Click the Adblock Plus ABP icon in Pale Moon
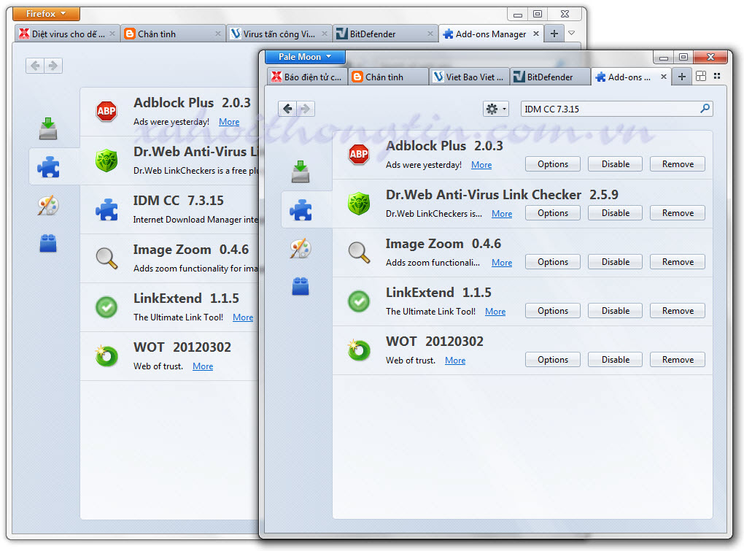 [359, 154]
